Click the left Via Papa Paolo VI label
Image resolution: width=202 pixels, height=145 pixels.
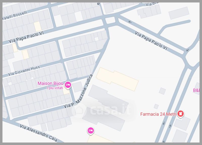coord(26,37)
